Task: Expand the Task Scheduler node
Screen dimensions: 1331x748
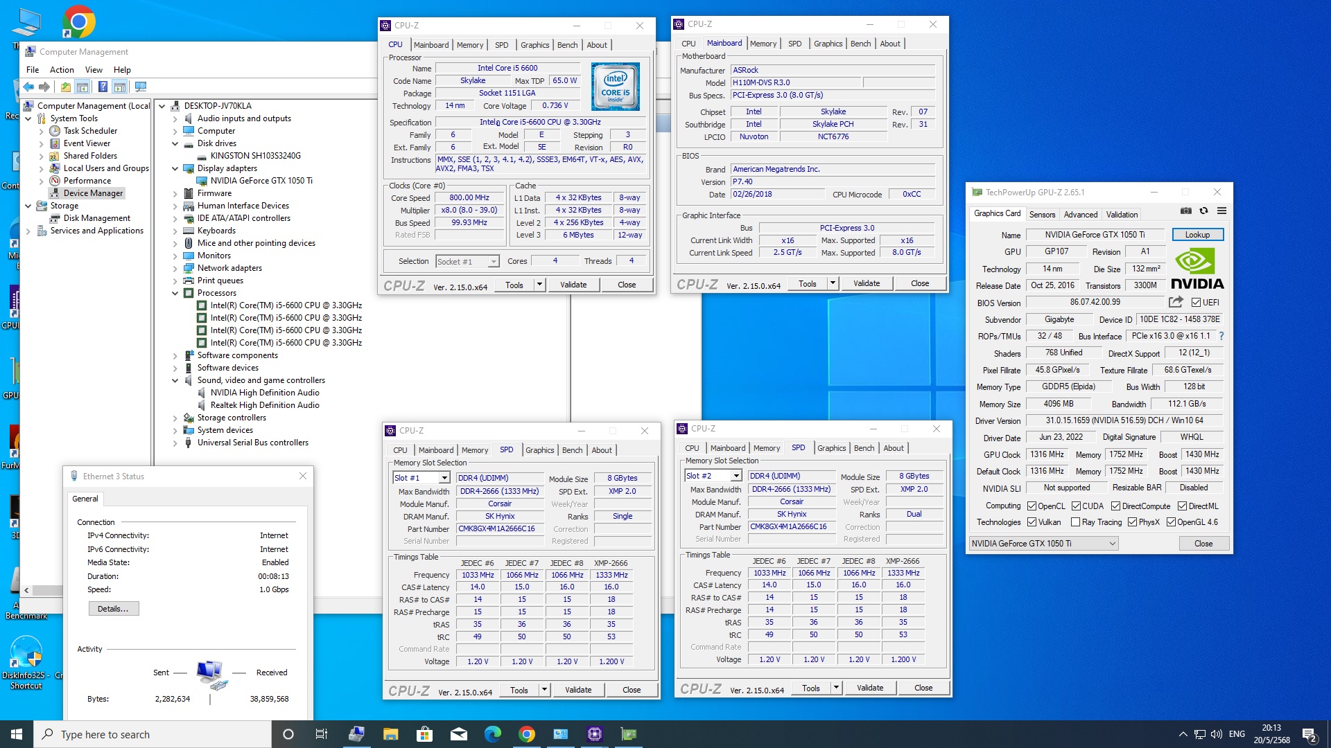Action: (x=41, y=132)
